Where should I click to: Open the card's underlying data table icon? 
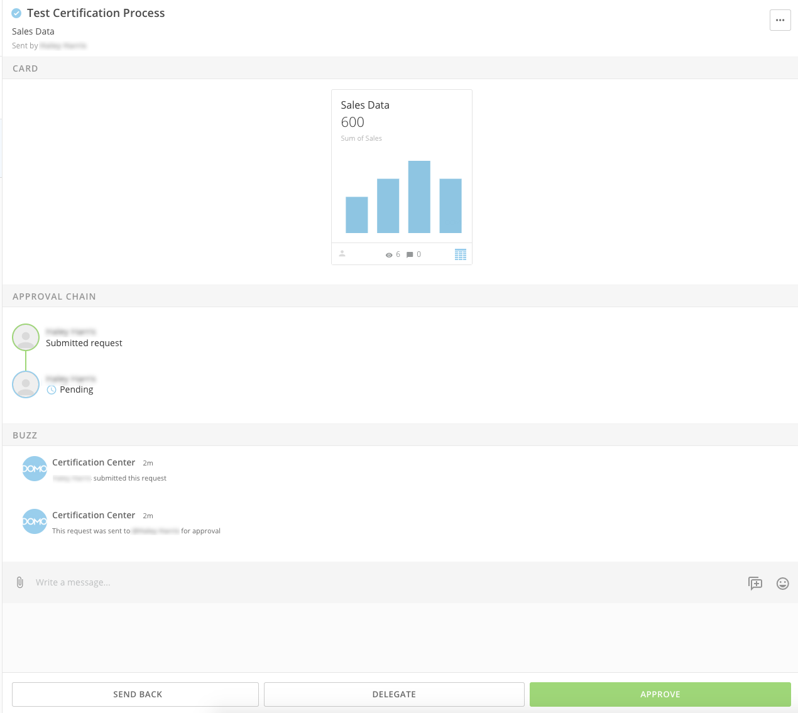(461, 254)
